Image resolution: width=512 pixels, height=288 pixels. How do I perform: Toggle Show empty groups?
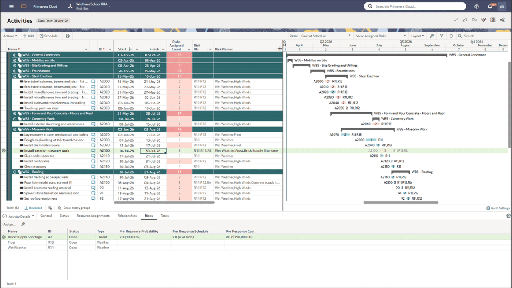(x=74, y=208)
